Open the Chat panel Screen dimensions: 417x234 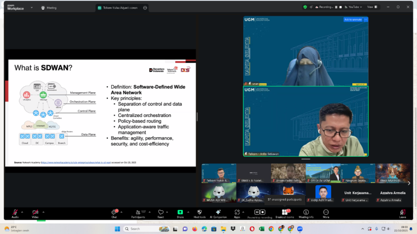114,212
